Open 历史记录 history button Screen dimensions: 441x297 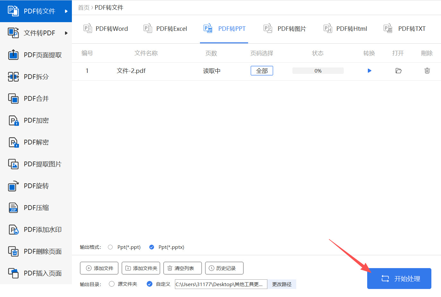pyautogui.click(x=224, y=268)
